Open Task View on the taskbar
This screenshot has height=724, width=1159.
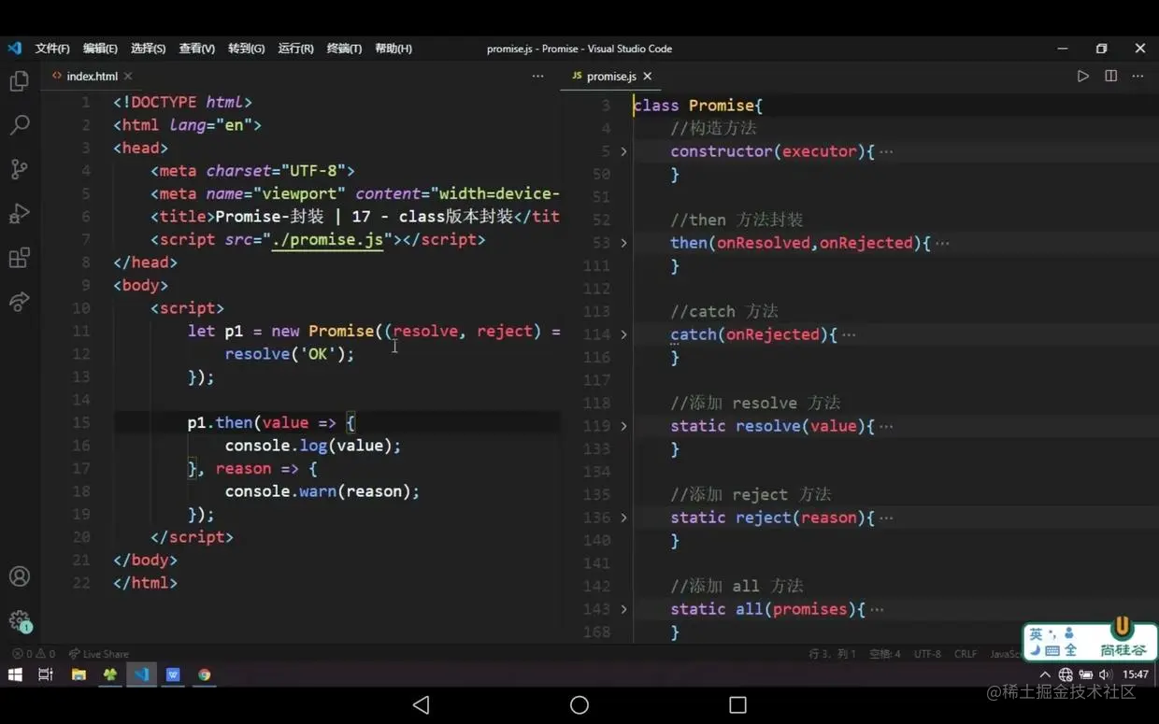point(46,674)
